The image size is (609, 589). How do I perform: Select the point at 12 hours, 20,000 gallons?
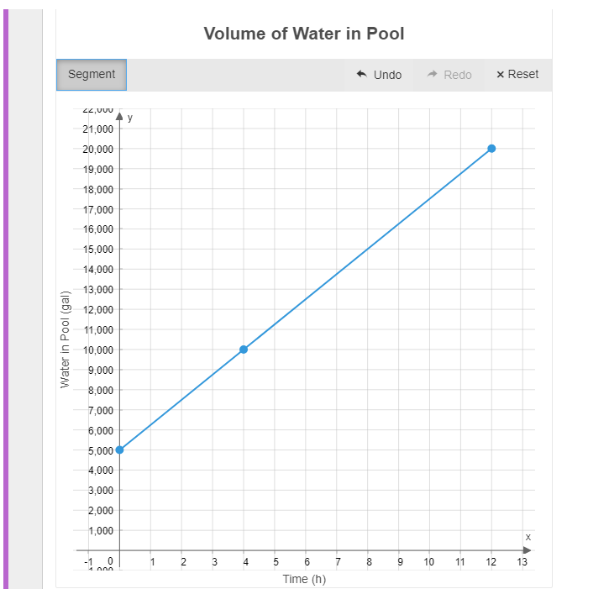491,149
